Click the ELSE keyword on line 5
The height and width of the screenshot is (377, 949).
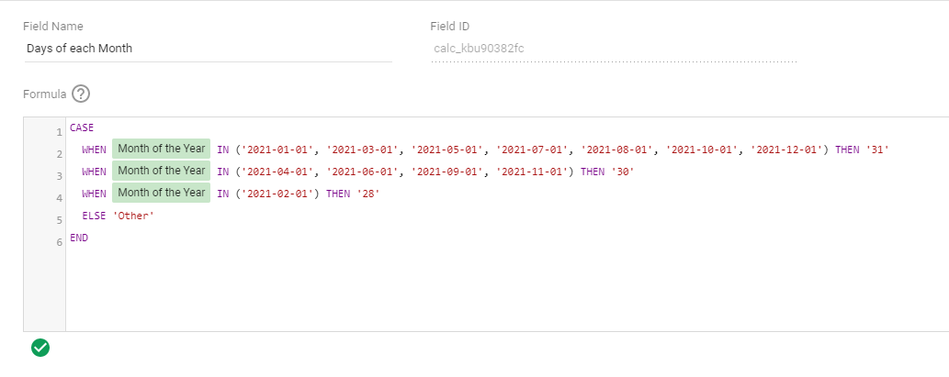point(94,216)
